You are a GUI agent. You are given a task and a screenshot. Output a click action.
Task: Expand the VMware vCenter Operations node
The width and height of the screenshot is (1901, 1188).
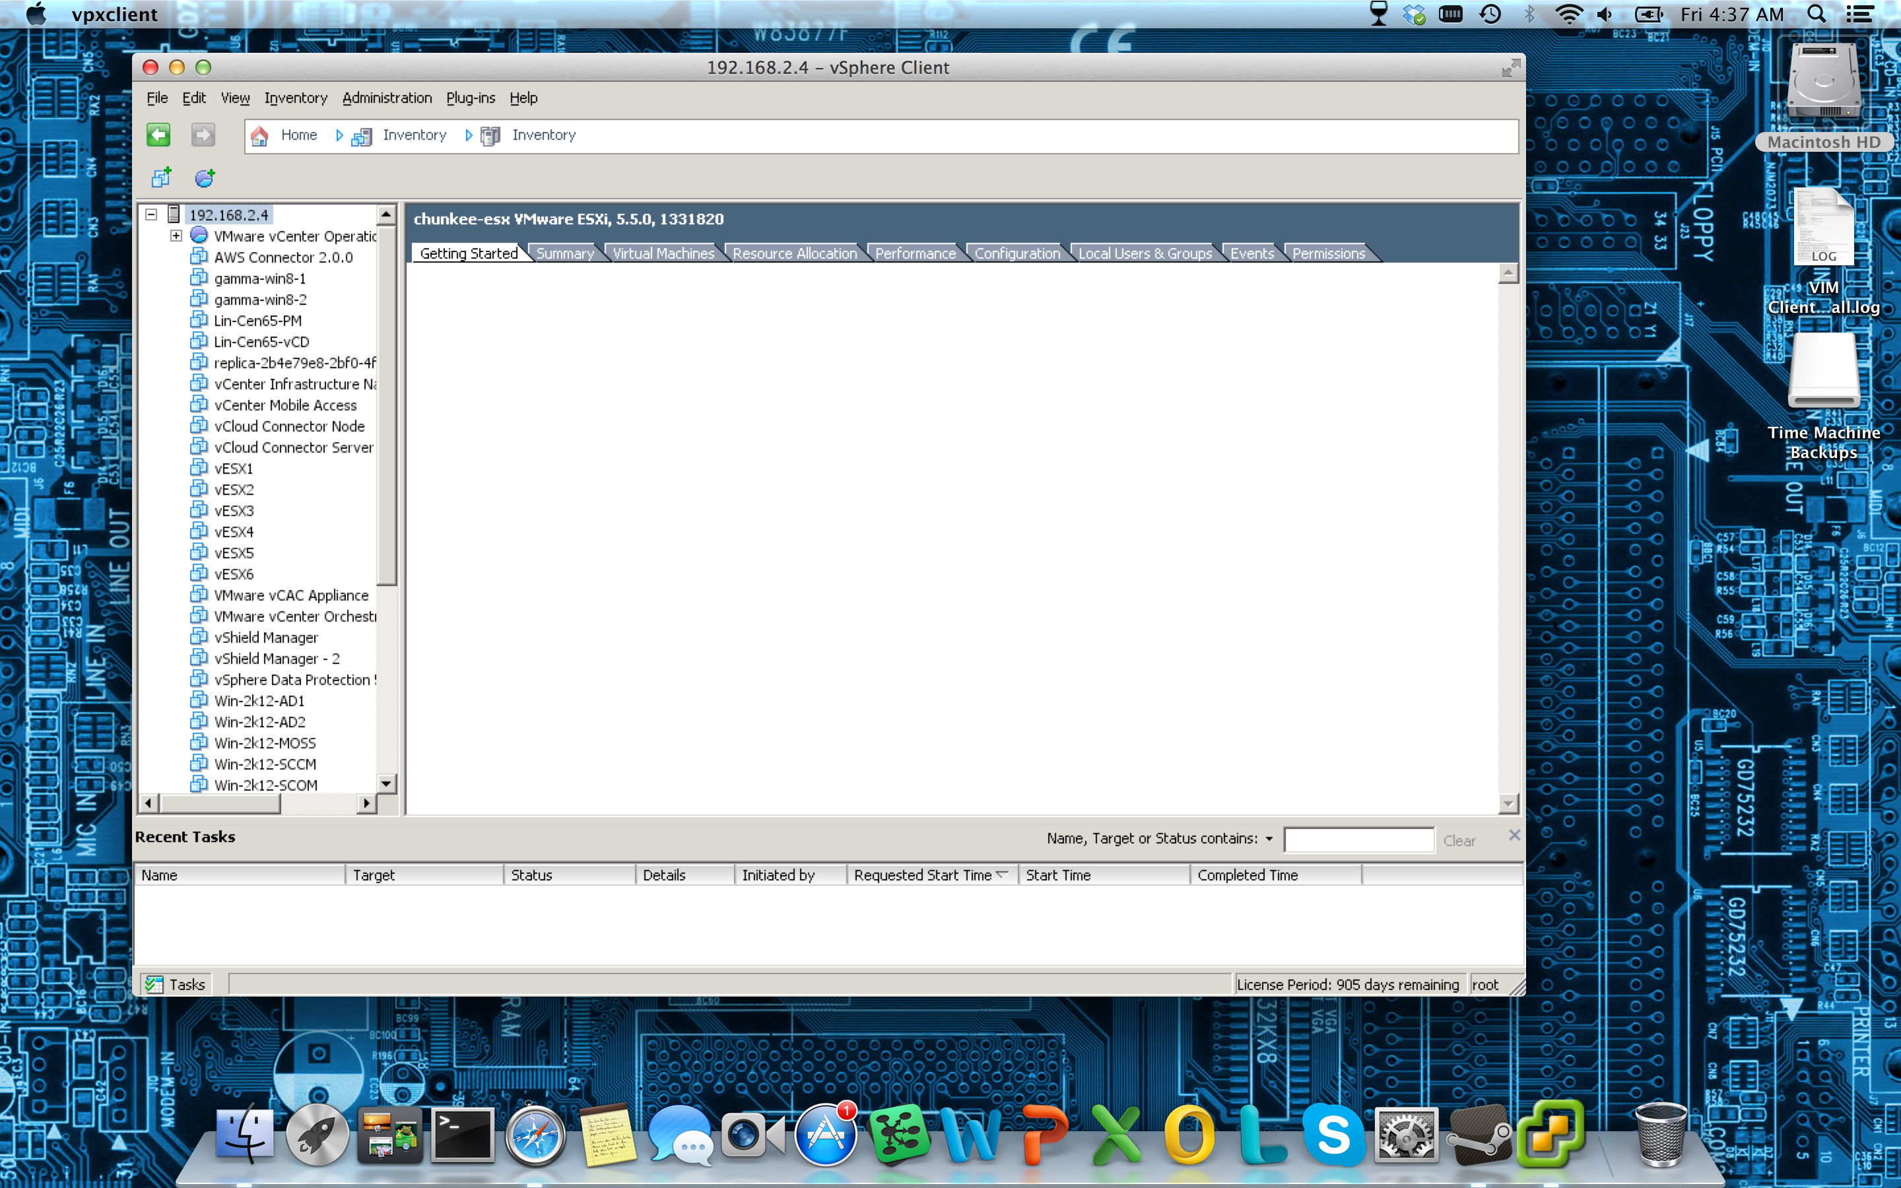(176, 236)
